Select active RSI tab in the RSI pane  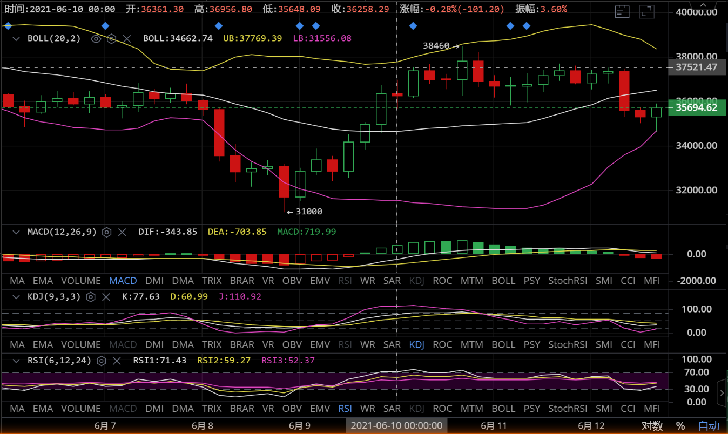(346, 409)
